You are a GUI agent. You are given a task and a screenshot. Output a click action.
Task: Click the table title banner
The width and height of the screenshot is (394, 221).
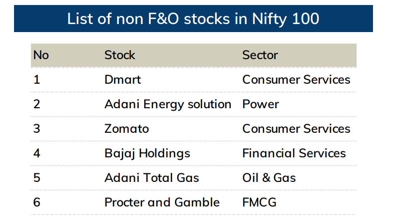tap(193, 19)
